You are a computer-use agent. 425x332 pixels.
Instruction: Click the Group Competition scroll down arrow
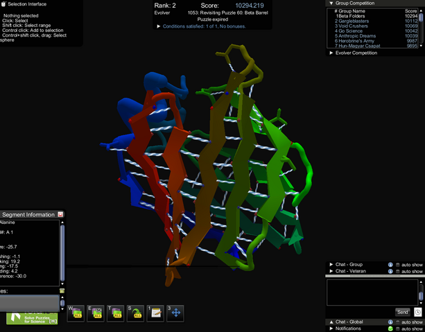421,46
